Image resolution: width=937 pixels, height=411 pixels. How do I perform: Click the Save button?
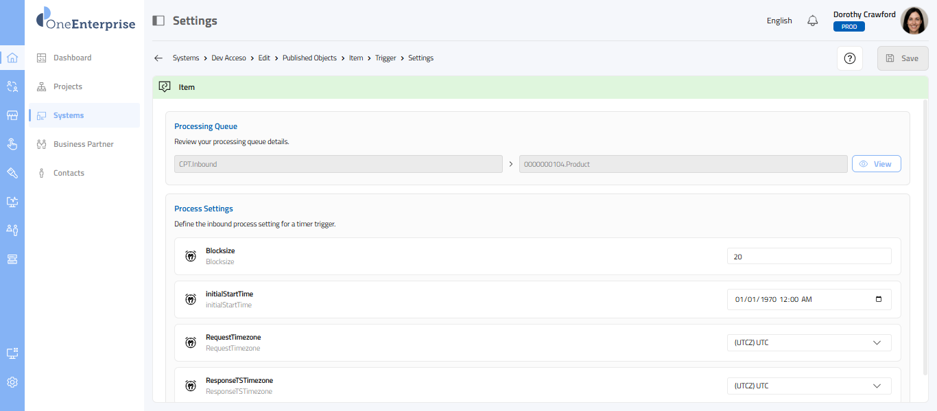click(902, 58)
